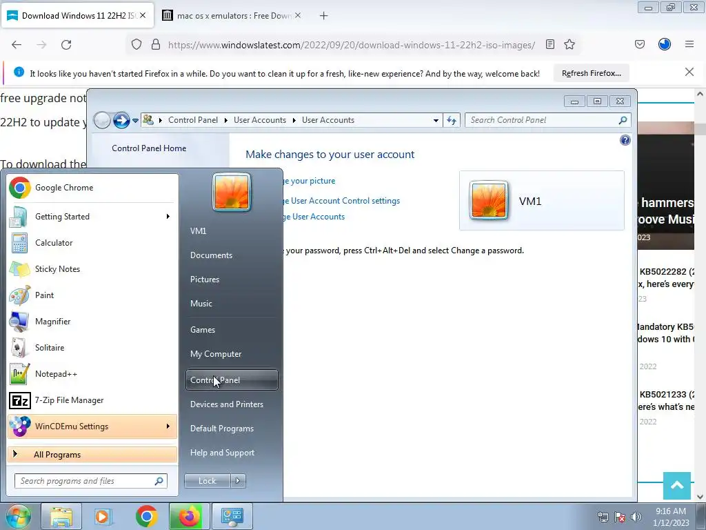Click the Firefox URL address bar
Screen dimensions: 706x530
tap(351, 45)
